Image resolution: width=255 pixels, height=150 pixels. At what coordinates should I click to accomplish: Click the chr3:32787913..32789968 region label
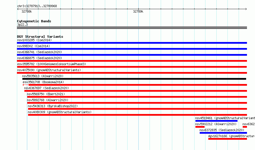click(37, 6)
